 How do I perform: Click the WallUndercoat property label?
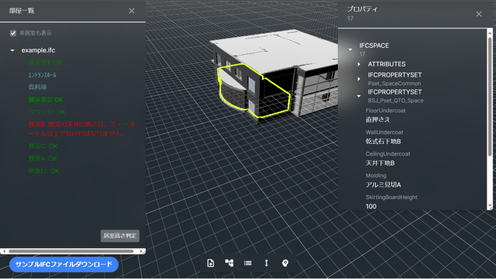[385, 132]
